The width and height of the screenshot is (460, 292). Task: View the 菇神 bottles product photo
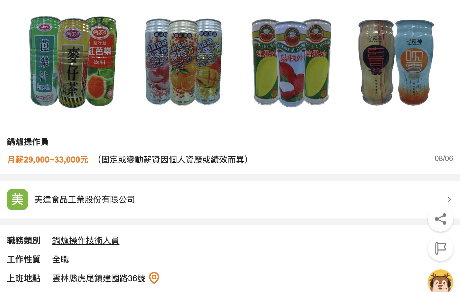(x=396, y=62)
